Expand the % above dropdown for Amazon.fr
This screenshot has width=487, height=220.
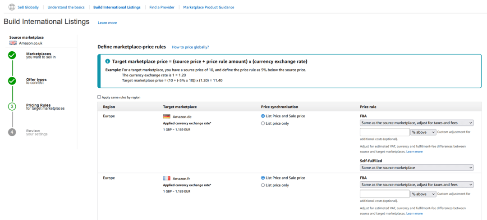click(x=423, y=194)
